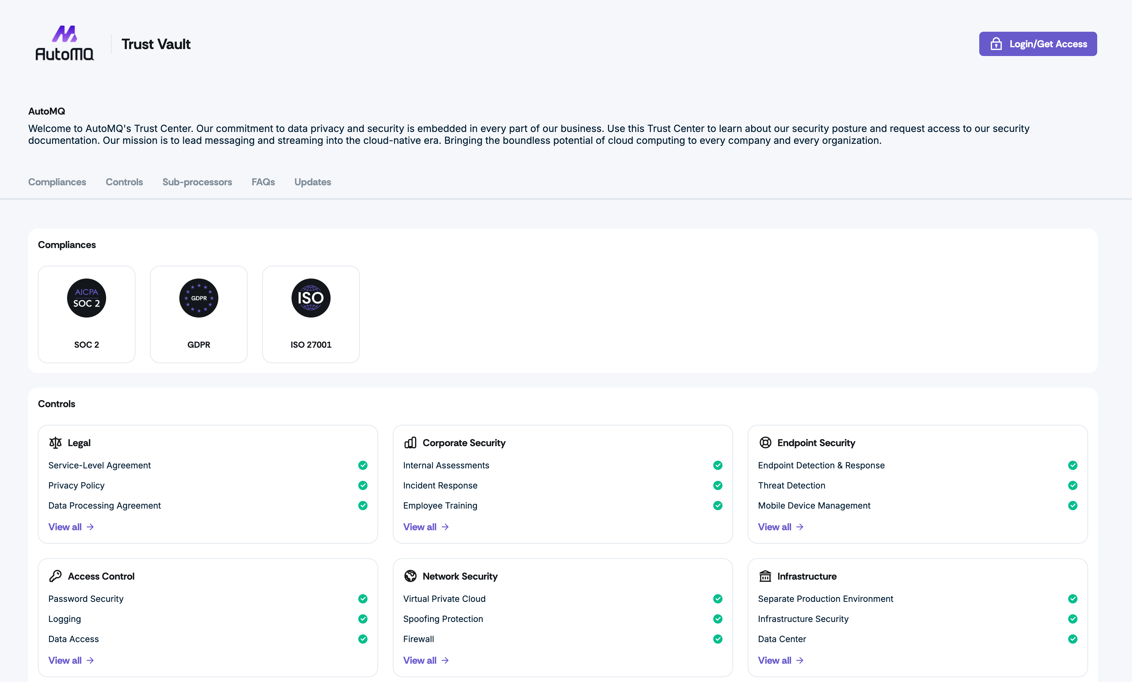This screenshot has height=682, width=1132.
Task: Click Firewall green check icon
Action: (718, 639)
